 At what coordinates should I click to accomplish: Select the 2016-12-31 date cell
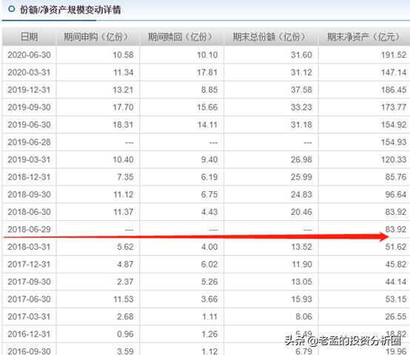[x=29, y=334]
